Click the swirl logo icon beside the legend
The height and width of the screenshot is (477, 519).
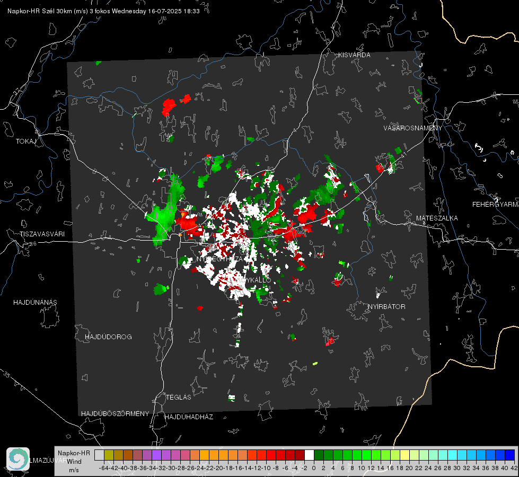(x=18, y=459)
